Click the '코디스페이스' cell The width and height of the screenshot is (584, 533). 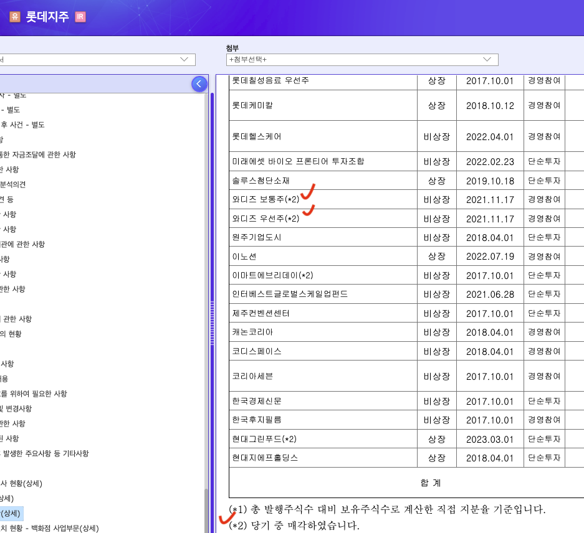coord(323,351)
